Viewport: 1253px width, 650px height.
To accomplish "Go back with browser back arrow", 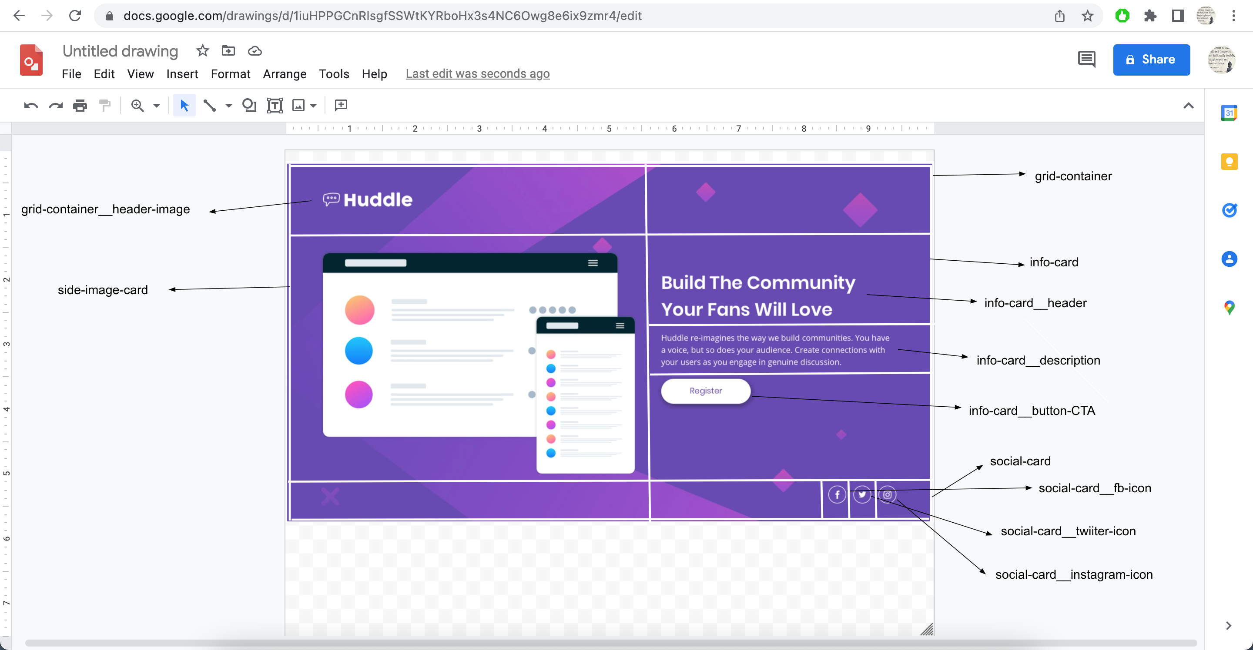I will (19, 16).
